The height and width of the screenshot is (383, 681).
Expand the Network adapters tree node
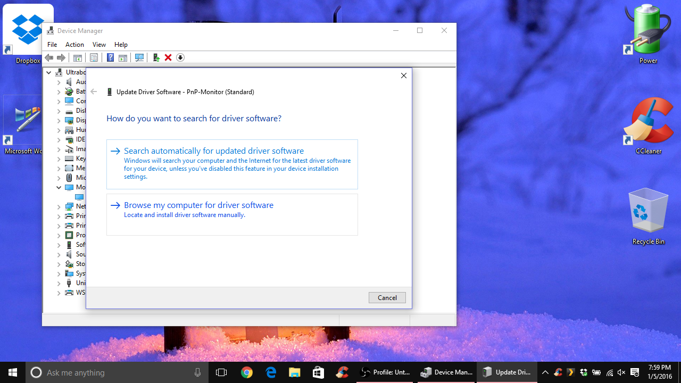59,206
